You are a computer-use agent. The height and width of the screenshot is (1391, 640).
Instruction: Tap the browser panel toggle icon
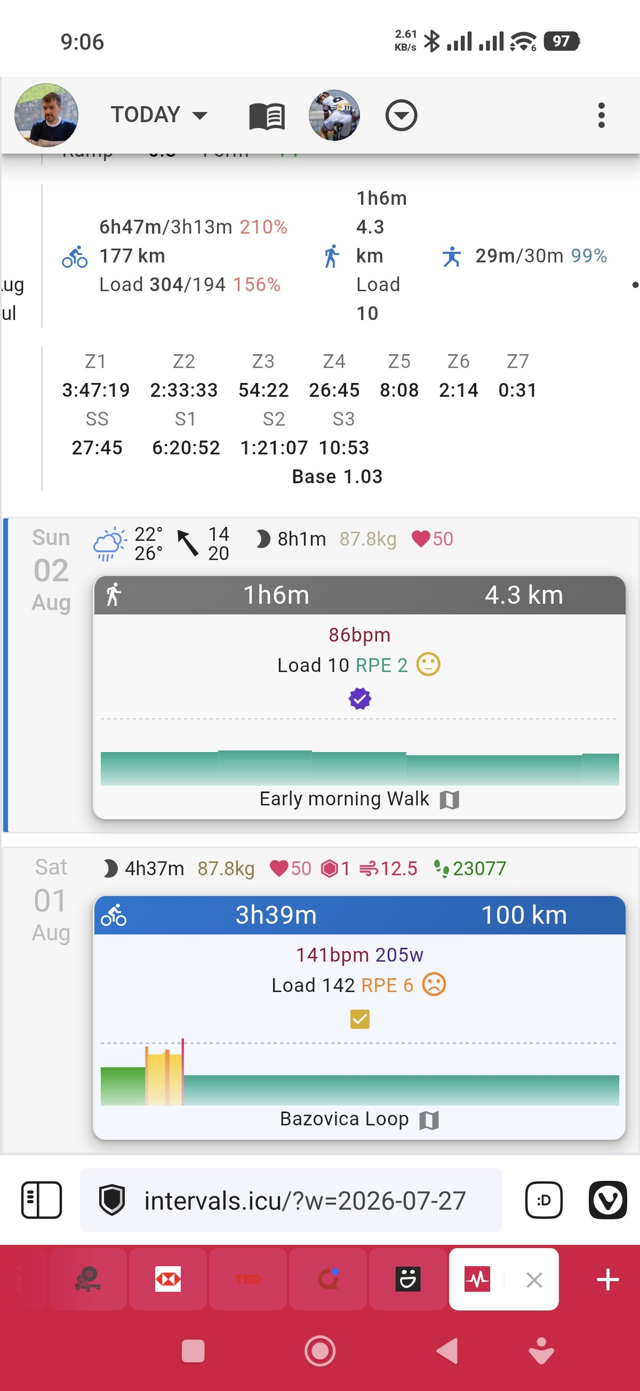[x=42, y=1200]
